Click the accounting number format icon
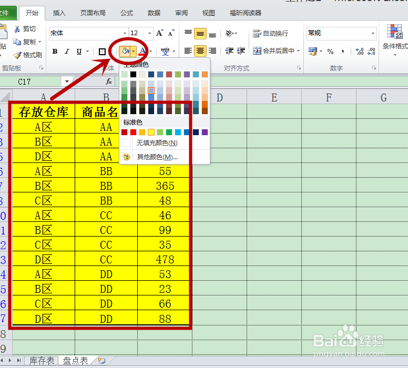Viewport: 408px width, 368px height. point(313,52)
